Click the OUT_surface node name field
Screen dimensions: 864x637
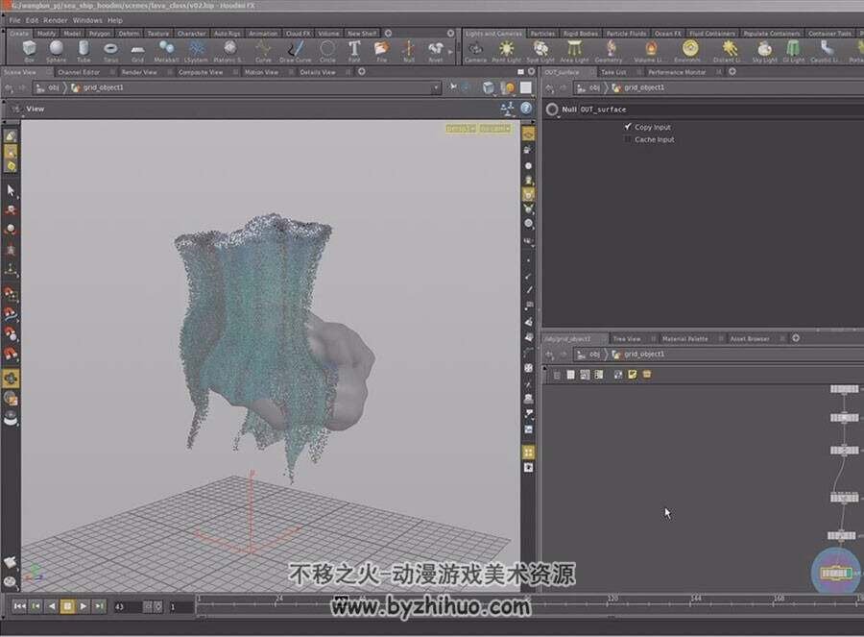click(721, 110)
